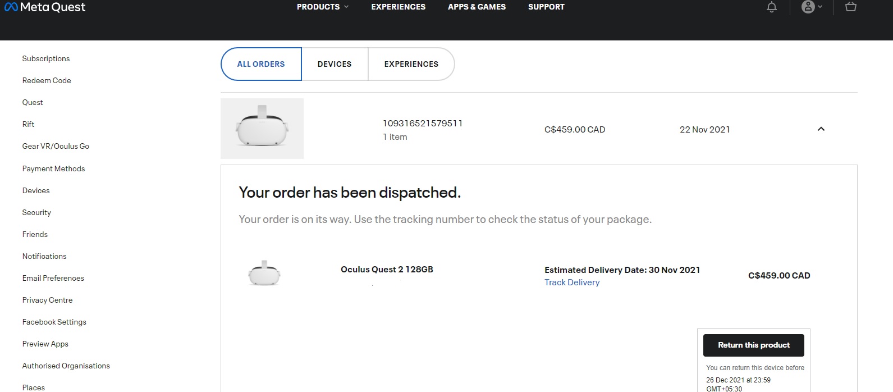Open the Experiences navigation item
The width and height of the screenshot is (893, 392).
pyautogui.click(x=399, y=7)
